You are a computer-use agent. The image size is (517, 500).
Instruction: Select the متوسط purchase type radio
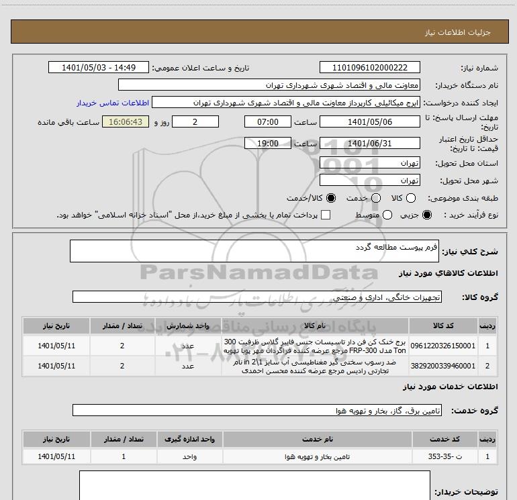(387, 215)
